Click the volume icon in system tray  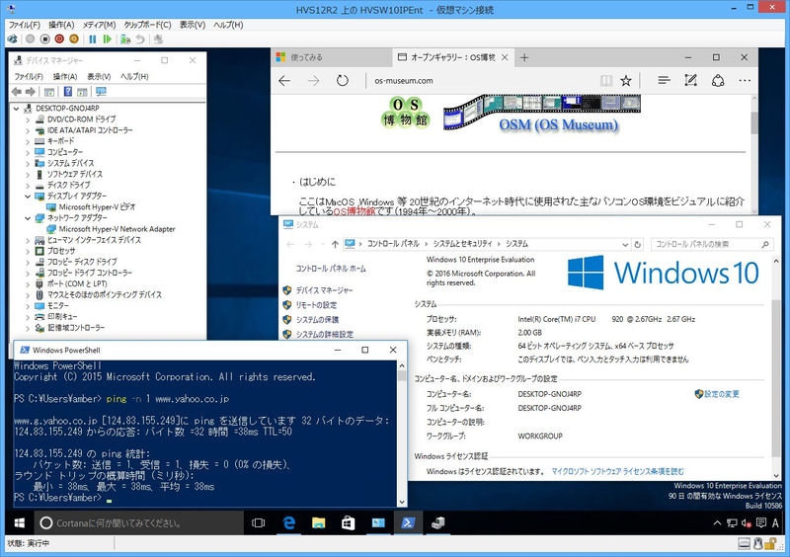pos(747,522)
